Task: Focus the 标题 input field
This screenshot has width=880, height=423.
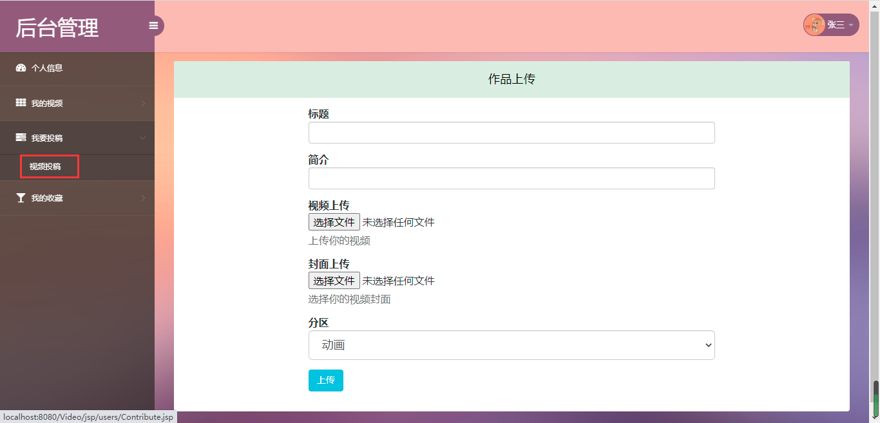Action: [x=512, y=133]
